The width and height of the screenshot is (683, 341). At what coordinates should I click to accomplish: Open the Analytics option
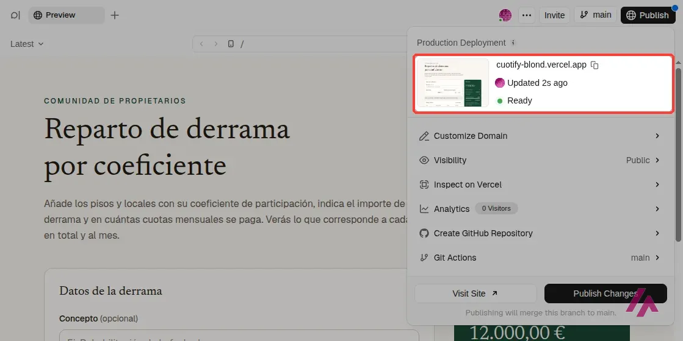pyautogui.click(x=540, y=209)
